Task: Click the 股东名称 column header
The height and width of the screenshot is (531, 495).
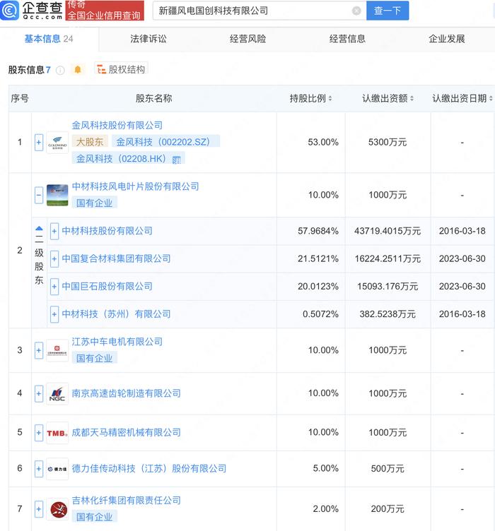Action: click(154, 99)
